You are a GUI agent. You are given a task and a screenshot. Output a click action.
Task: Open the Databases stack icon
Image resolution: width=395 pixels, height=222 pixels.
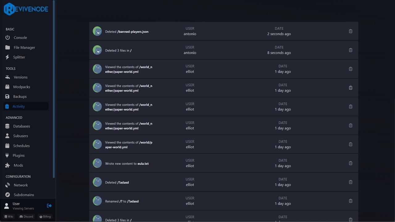click(x=7, y=126)
